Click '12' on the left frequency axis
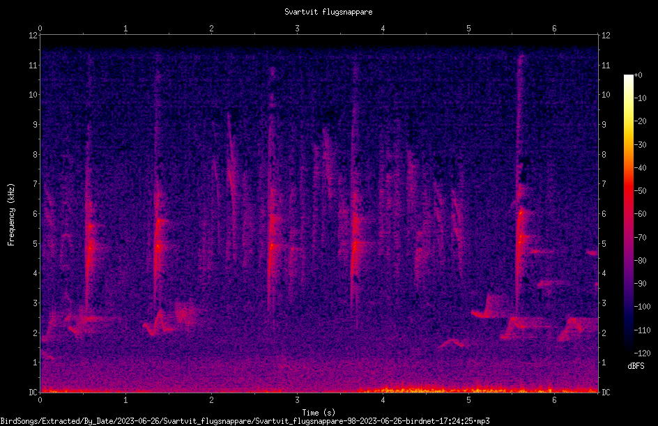Viewport: 658px width, 426px height. pos(33,36)
